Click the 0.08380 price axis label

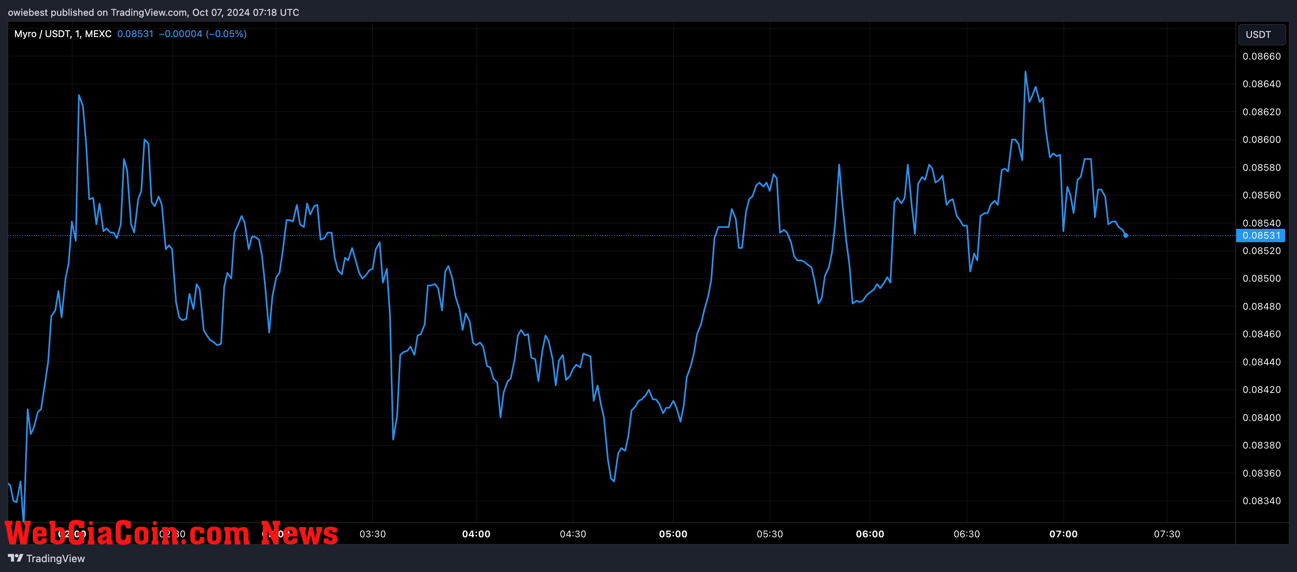(x=1261, y=445)
